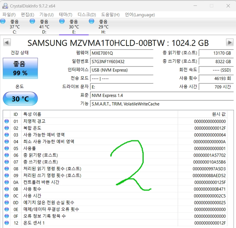
Task: Click status icon for row 06 총 읽기량
Action: point(7,155)
